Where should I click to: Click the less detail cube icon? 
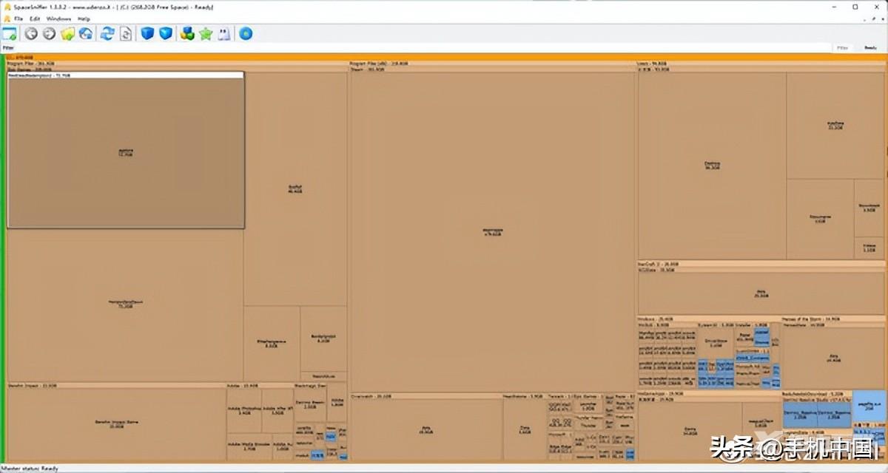click(x=148, y=33)
